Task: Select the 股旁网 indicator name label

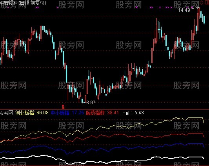Action: click(7, 113)
